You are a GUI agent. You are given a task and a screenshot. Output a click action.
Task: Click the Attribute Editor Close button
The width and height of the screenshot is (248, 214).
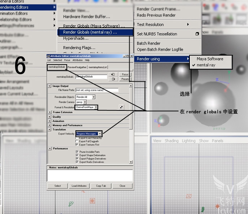coord(122,186)
